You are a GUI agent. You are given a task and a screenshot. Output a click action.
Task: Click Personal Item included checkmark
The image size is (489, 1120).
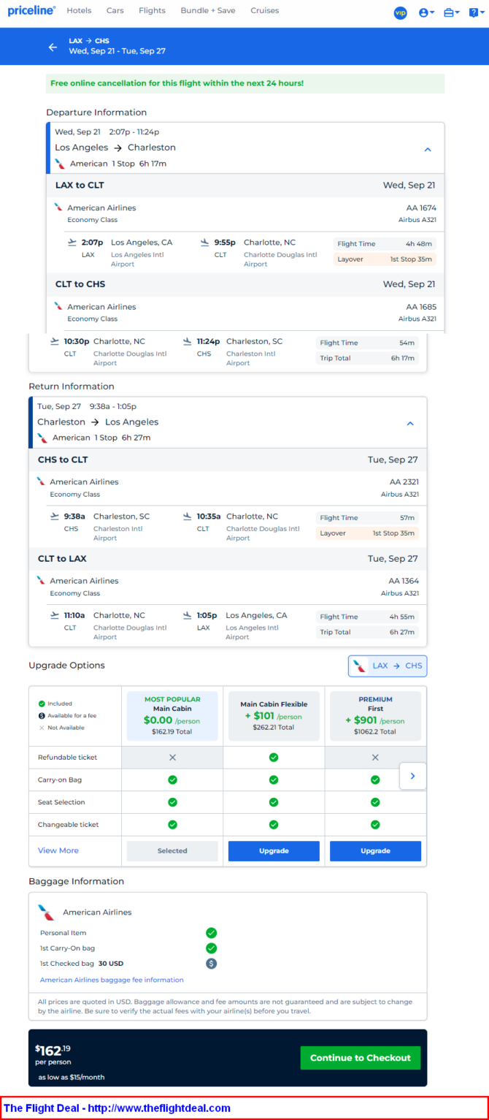pyautogui.click(x=211, y=933)
